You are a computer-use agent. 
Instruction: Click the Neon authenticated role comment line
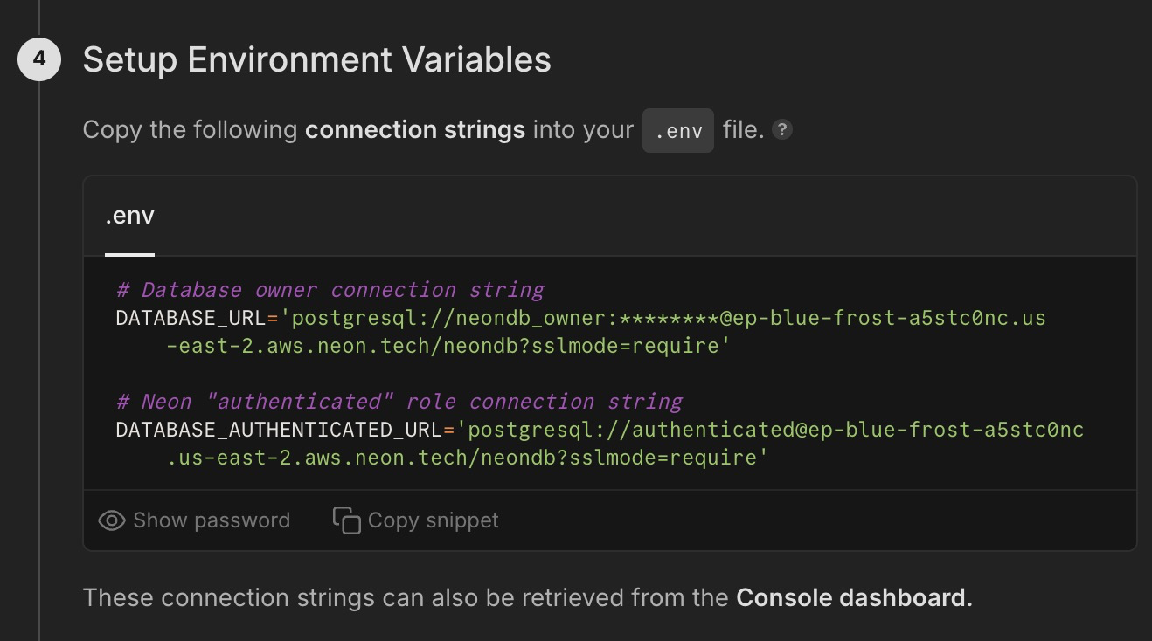point(399,402)
